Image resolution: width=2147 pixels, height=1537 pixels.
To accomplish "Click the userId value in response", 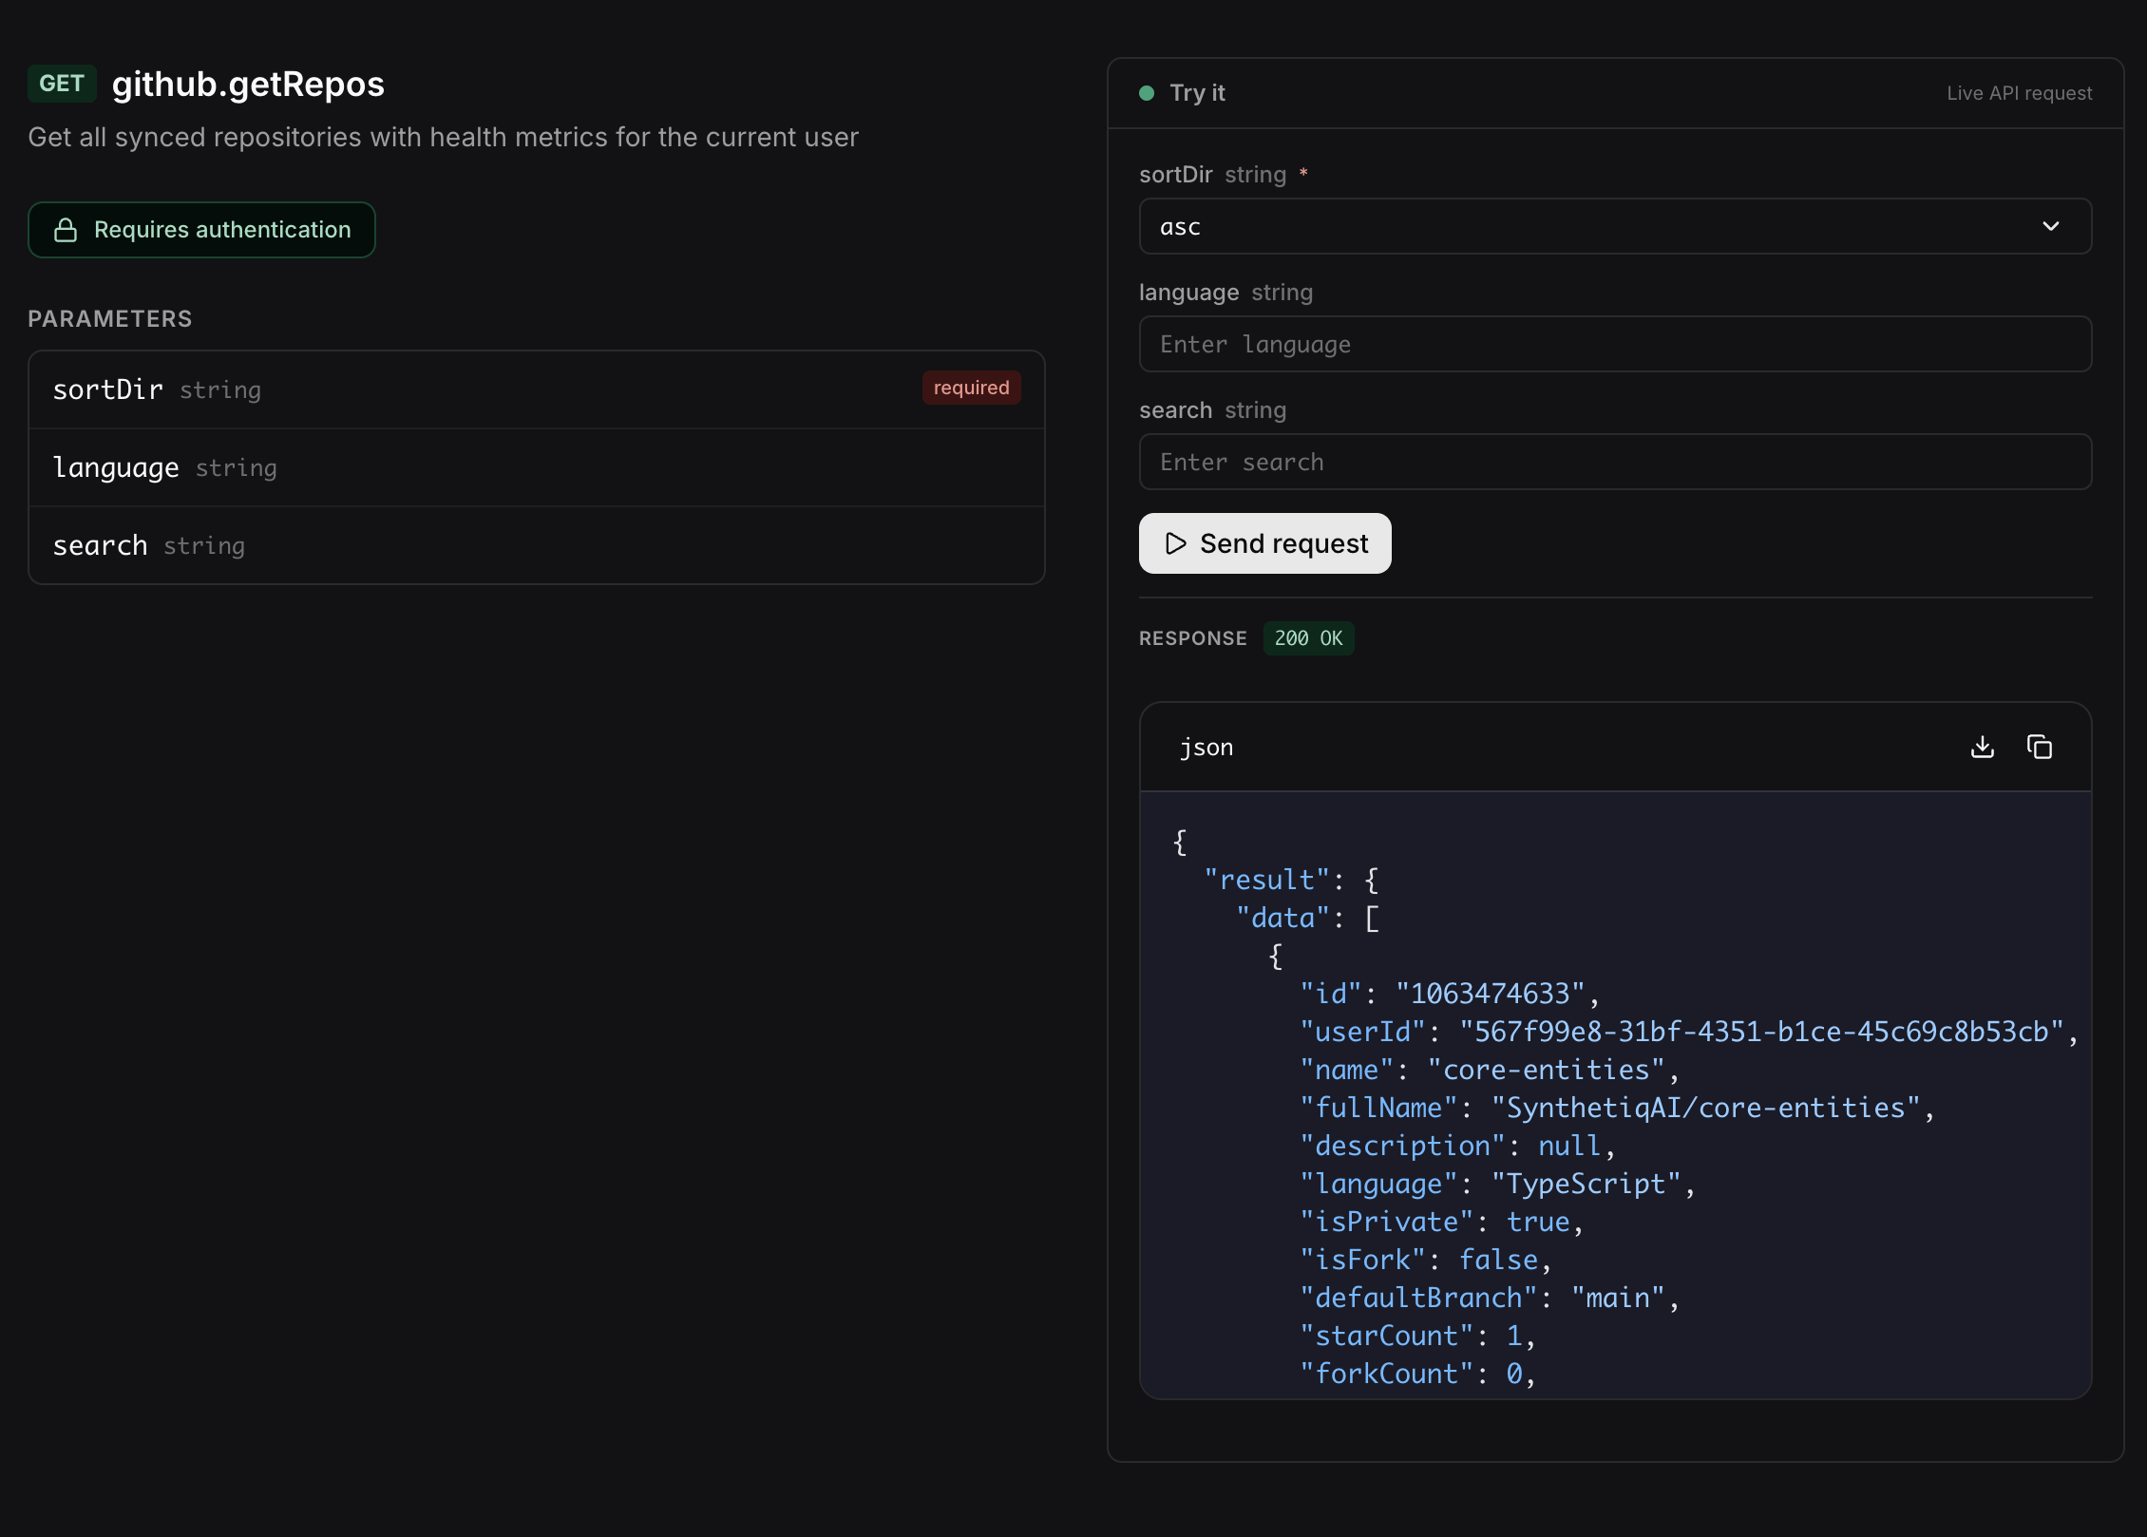I will point(1761,1032).
